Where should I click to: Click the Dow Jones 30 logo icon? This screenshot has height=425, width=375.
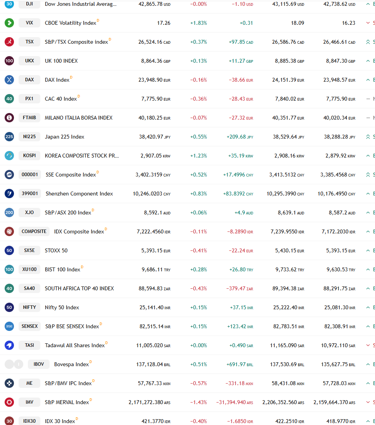pos(9,4)
